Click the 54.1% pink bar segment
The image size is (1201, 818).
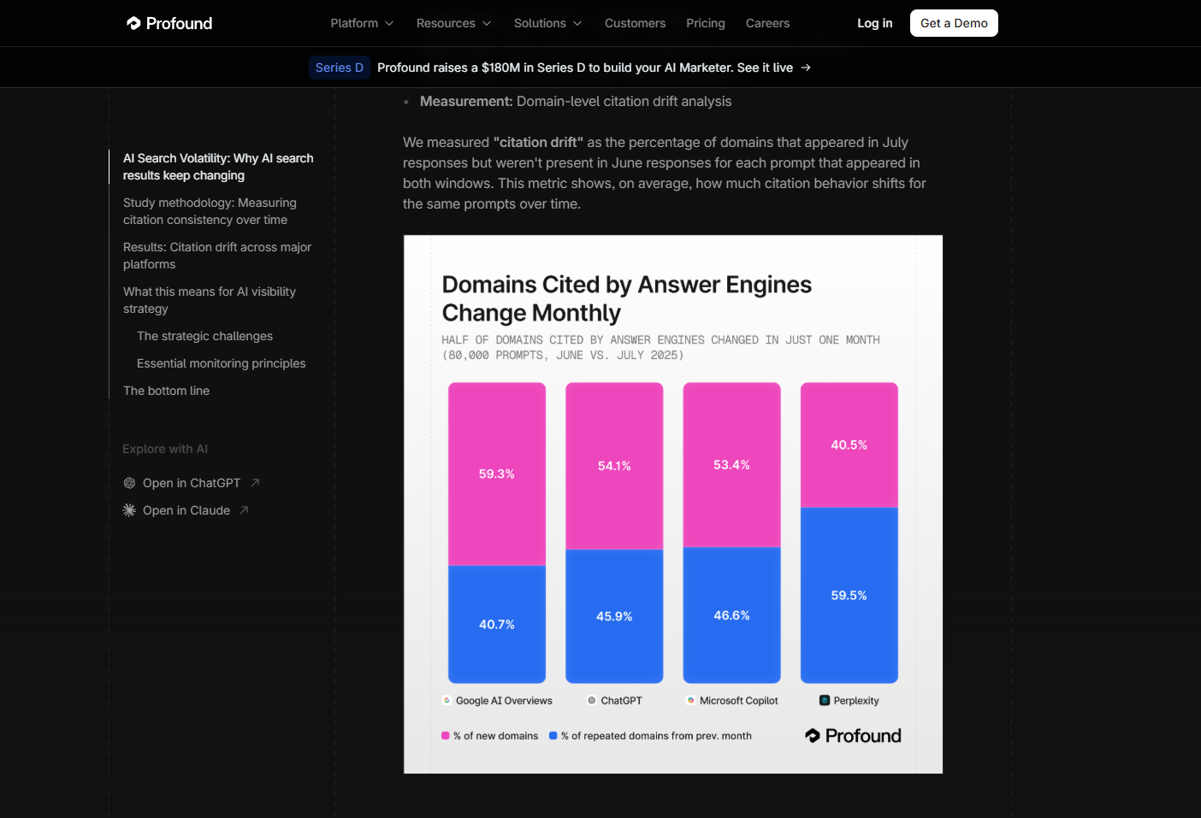614,467
